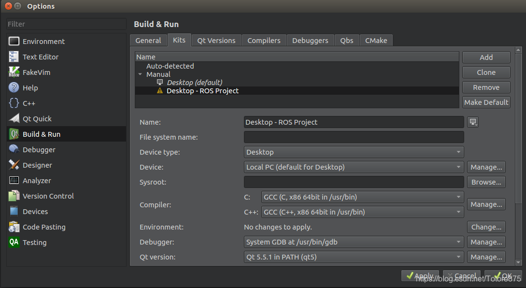Click the kit icon chooser button beside Name
The image size is (526, 288).
coord(473,122)
